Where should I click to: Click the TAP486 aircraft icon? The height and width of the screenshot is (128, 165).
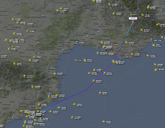pos(94,70)
